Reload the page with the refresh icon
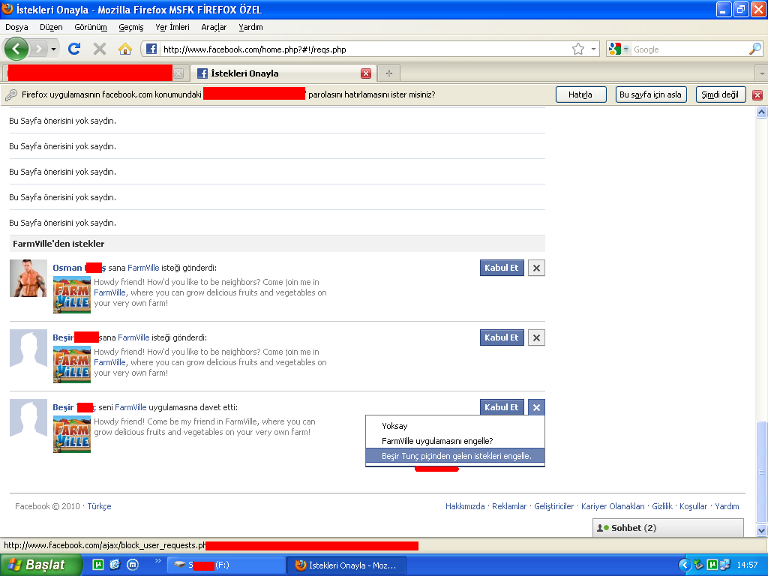The image size is (768, 576). pyautogui.click(x=74, y=49)
